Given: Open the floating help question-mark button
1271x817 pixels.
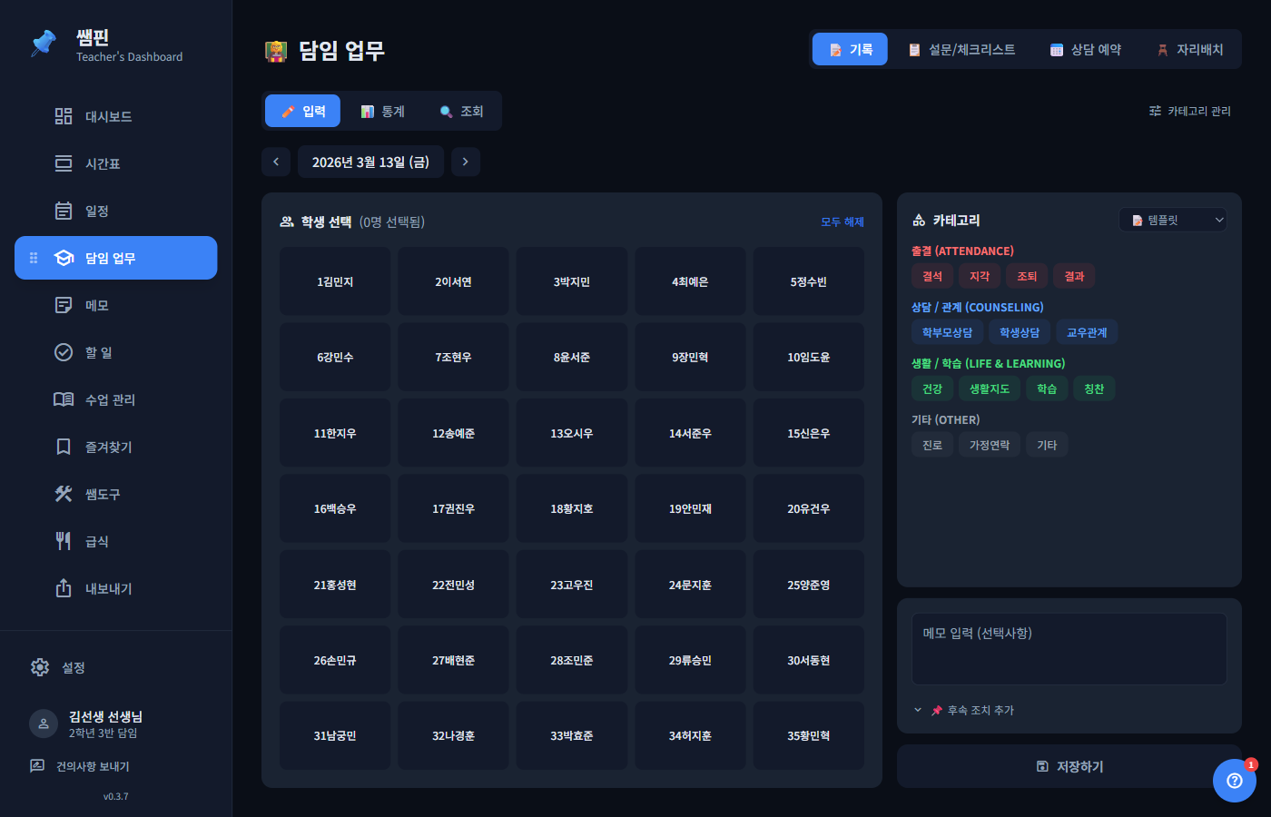Looking at the screenshot, I should point(1234,781).
